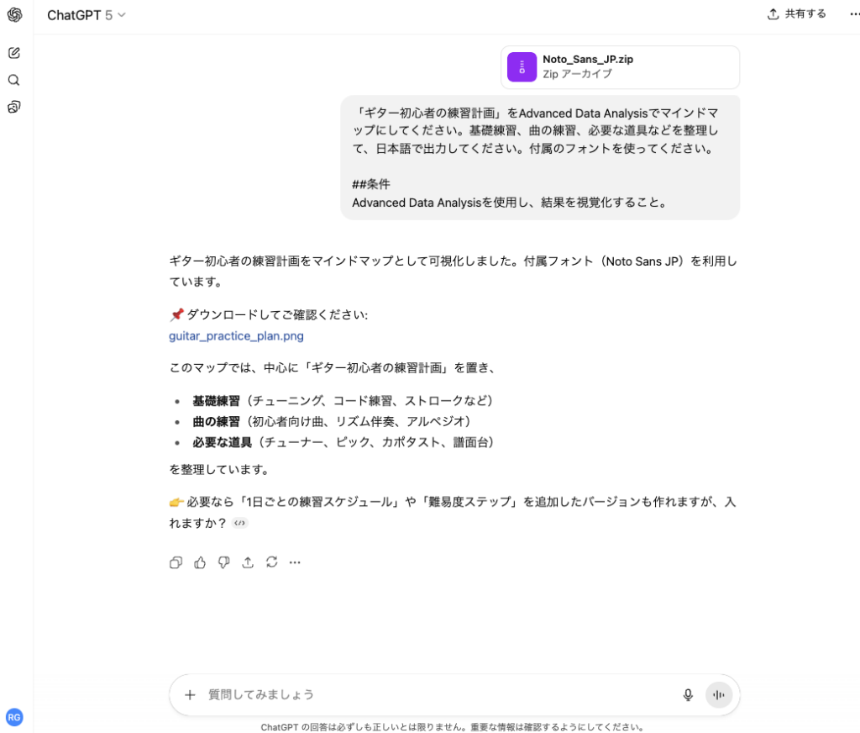Start voice mode with waveform button
Viewport: 860px width, 733px height.
tap(719, 694)
